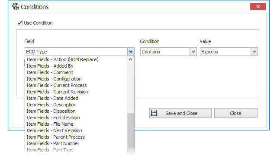The height and width of the screenshot is (155, 277).
Task: Choose Item Fields - File Name
Action: pyautogui.click(x=76, y=124)
